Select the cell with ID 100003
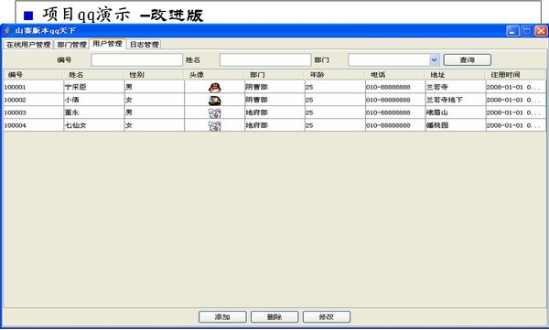The image size is (549, 330). [33, 112]
